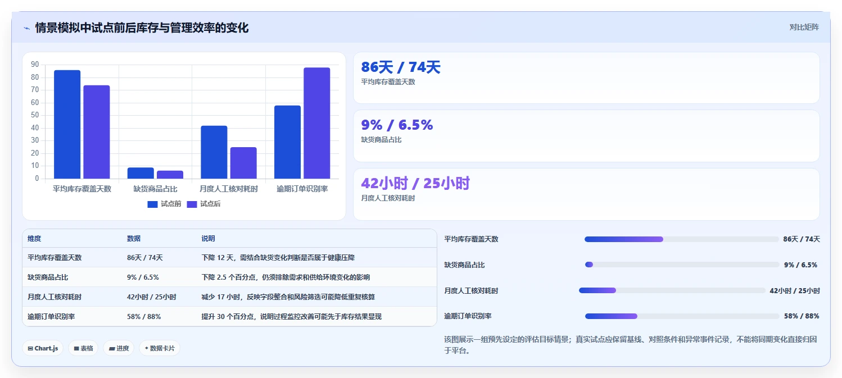Click the 缺货商品占比 label in the progress list
This screenshot has height=378, width=842.
[464, 265]
